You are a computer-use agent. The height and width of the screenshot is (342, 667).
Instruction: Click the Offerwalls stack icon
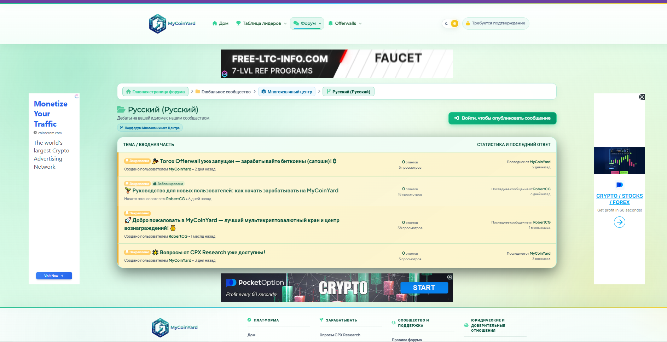[331, 23]
